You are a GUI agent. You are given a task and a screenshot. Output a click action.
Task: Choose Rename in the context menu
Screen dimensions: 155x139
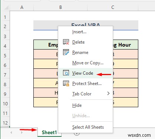pos(85,52)
